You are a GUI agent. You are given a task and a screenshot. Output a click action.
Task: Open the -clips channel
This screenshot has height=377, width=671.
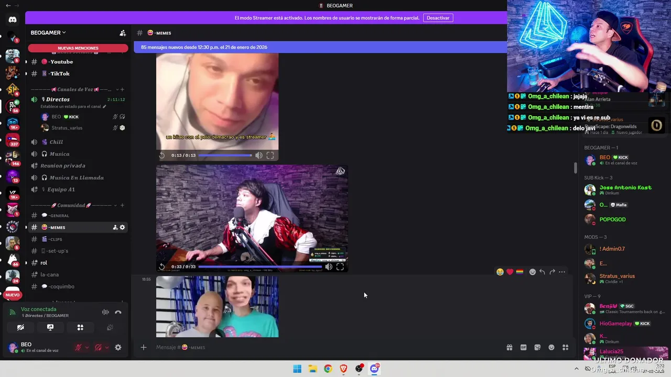pos(78,239)
